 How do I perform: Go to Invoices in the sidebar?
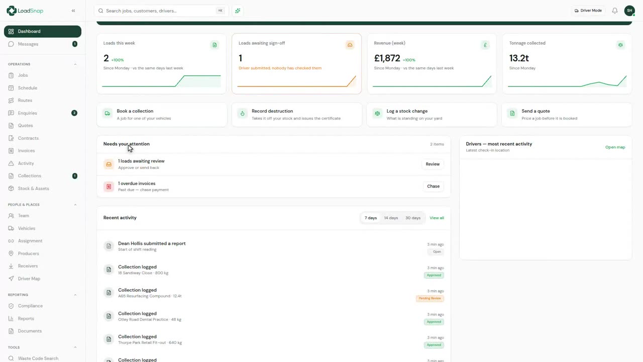(x=43, y=151)
